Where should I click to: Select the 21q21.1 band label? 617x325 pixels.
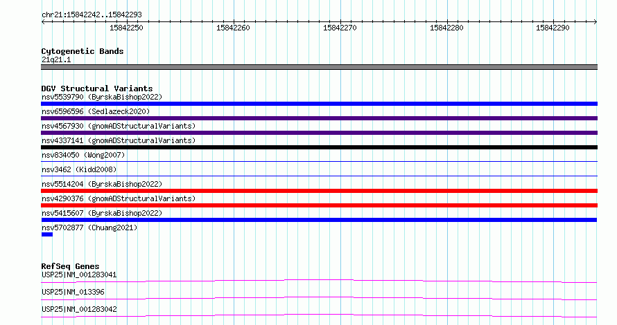pos(56,59)
